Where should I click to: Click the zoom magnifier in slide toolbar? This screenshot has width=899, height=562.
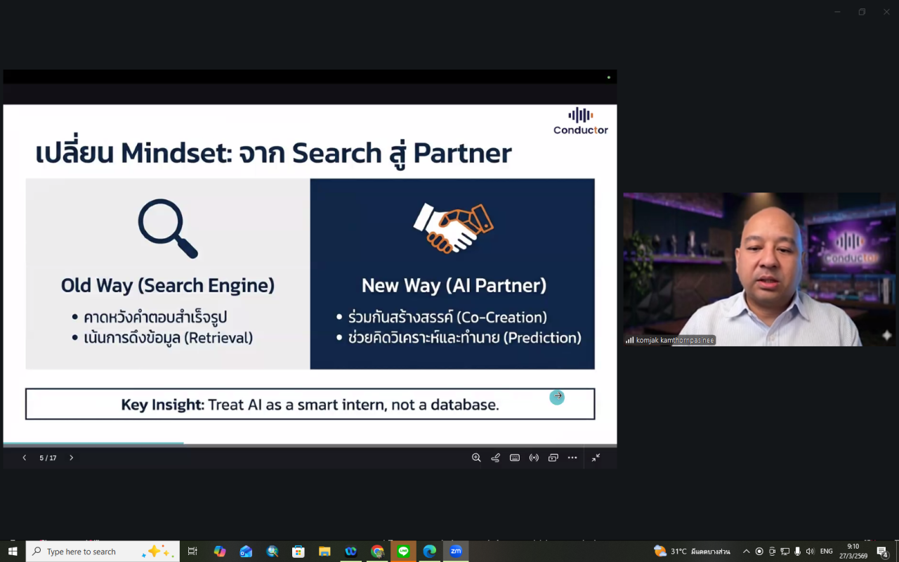click(476, 458)
